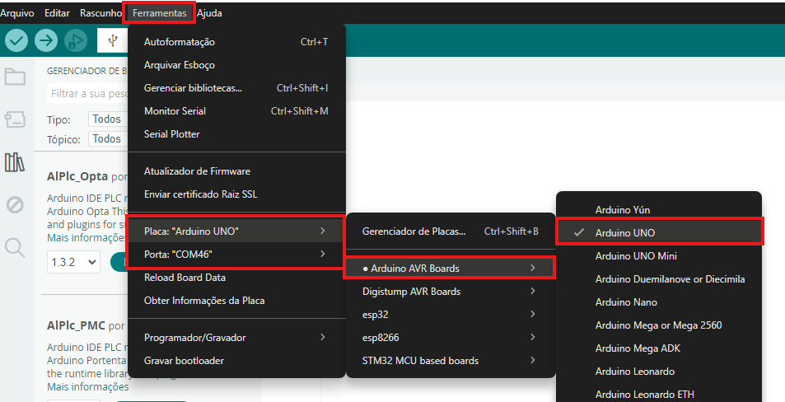Click Mais informações link for AIPlc_PMC
Screen dimensions: 785x402
pos(87,387)
